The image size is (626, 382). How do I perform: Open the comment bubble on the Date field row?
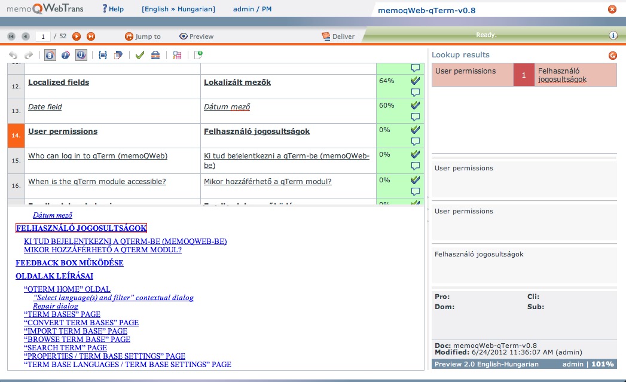click(415, 117)
